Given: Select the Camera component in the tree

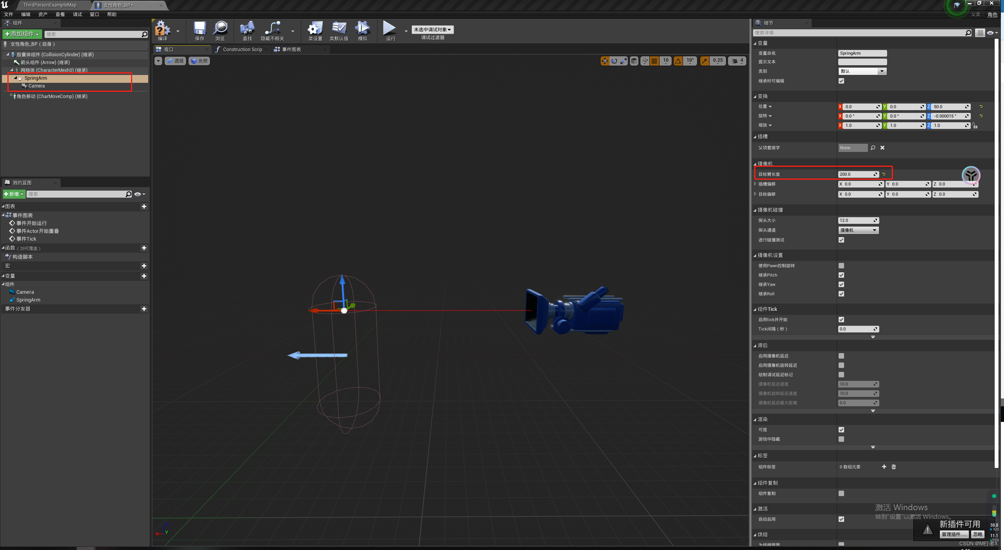Looking at the screenshot, I should (36, 86).
